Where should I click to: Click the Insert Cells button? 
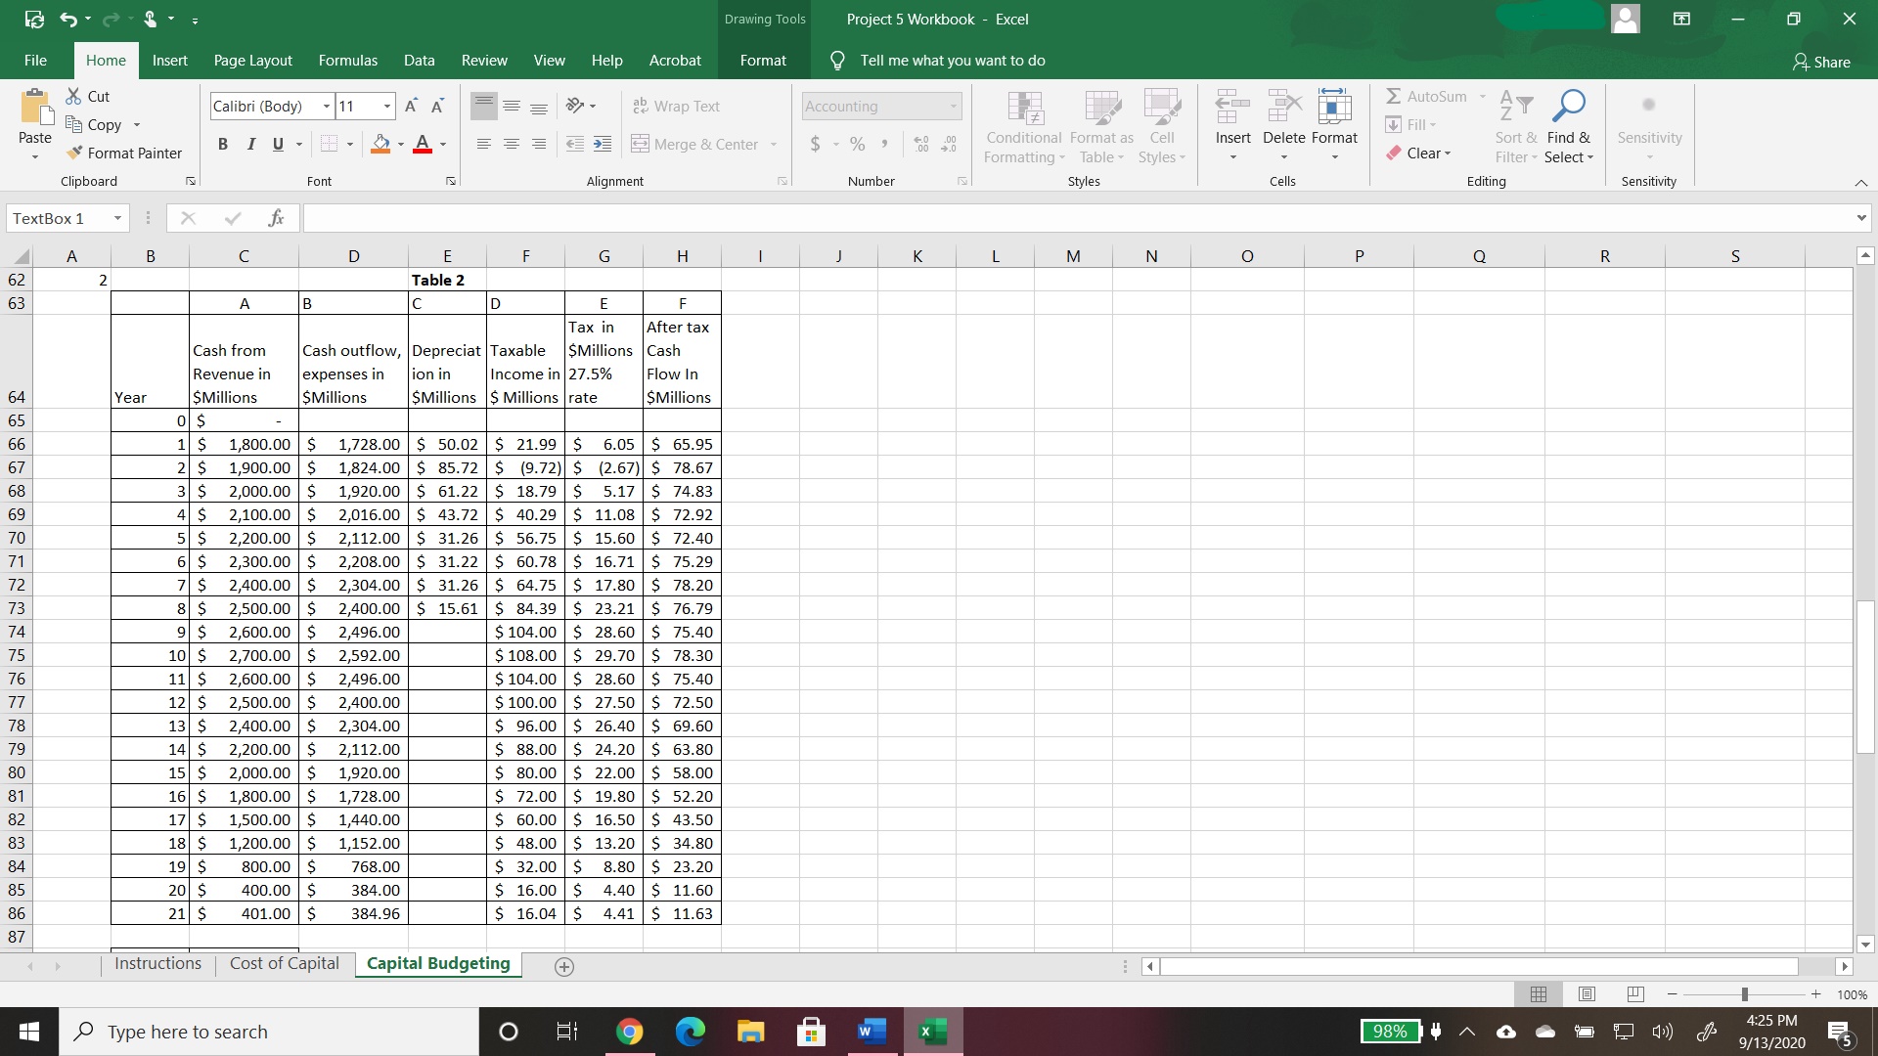point(1231,125)
